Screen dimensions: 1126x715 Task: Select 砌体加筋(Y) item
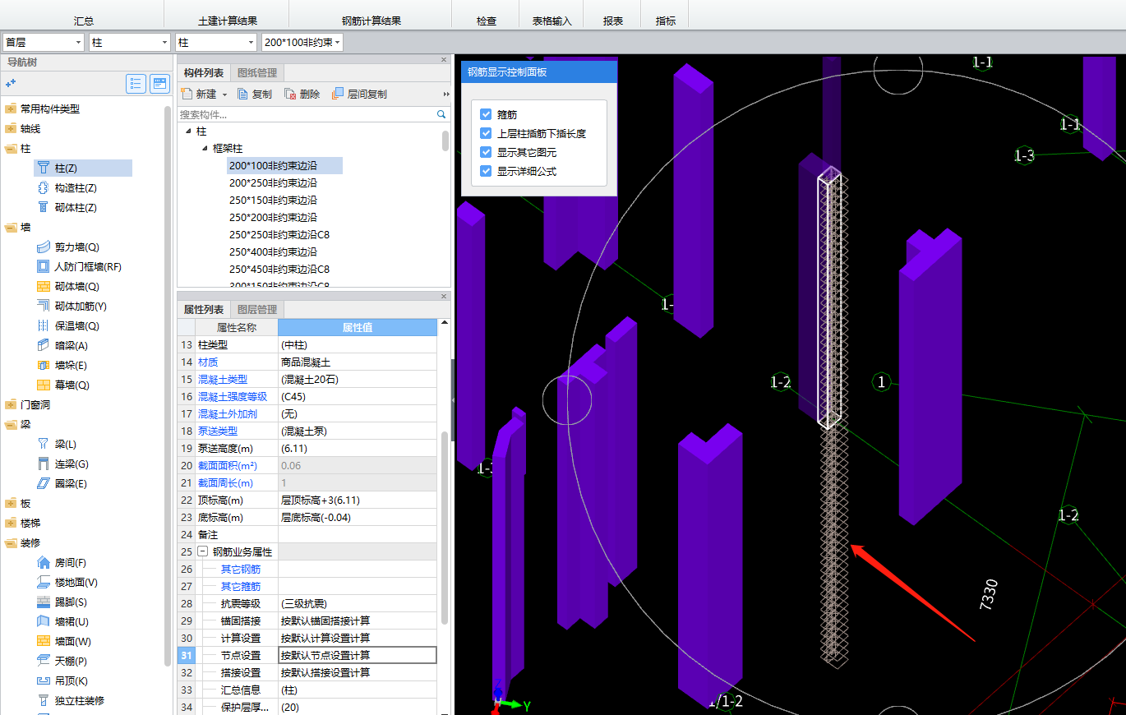pyautogui.click(x=81, y=307)
